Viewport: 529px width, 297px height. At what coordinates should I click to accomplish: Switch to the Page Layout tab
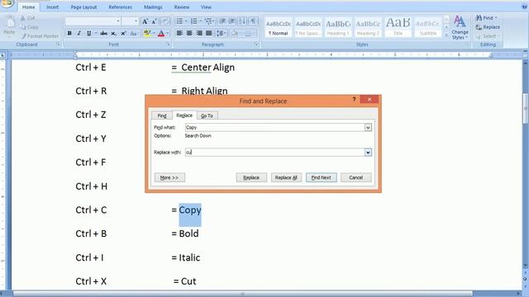click(83, 7)
